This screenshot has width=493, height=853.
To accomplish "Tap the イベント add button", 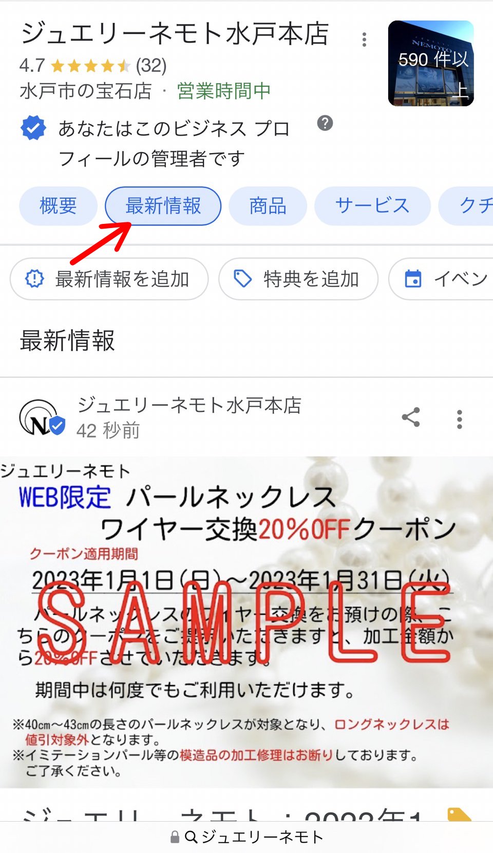I will pyautogui.click(x=441, y=279).
